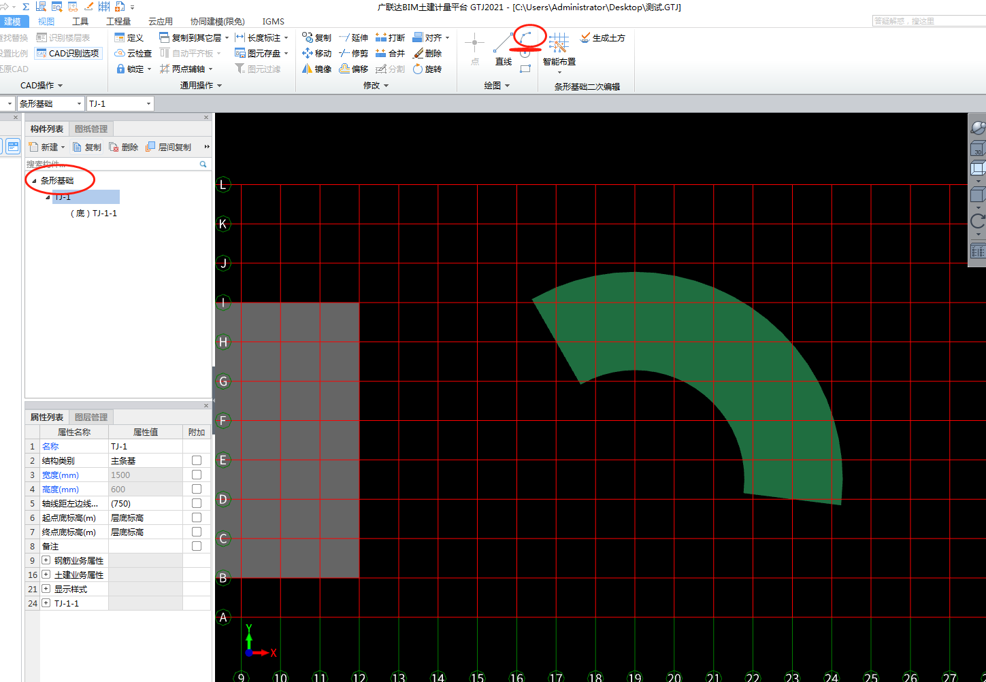Select the 修剪 trim tool

click(x=354, y=53)
